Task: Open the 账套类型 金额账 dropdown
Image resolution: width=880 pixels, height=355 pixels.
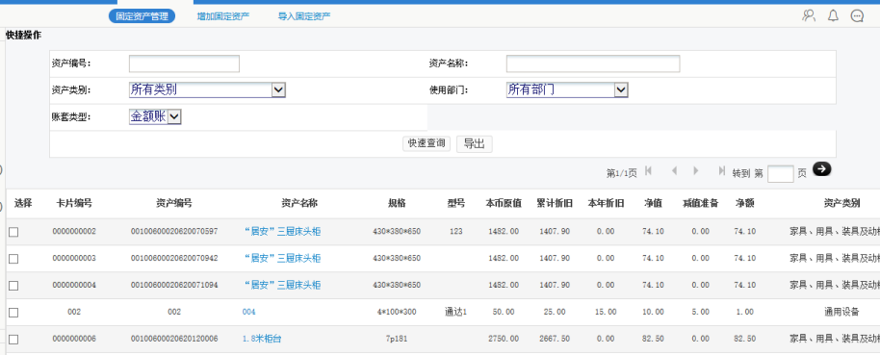Action: pyautogui.click(x=155, y=116)
